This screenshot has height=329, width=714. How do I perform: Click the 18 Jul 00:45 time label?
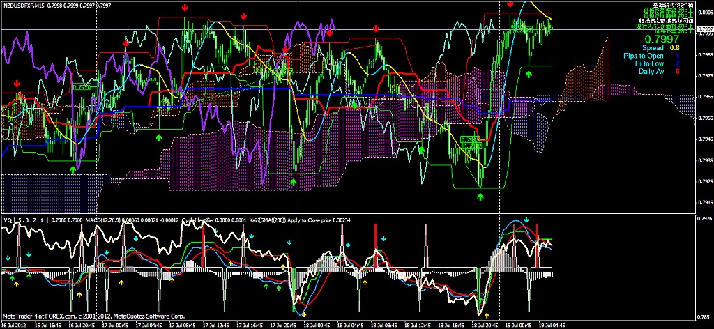pos(316,326)
